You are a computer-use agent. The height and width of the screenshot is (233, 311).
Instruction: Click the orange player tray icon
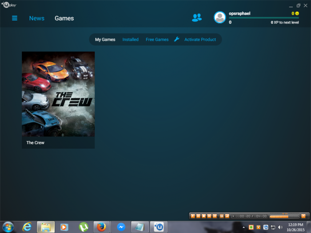pos(259,227)
